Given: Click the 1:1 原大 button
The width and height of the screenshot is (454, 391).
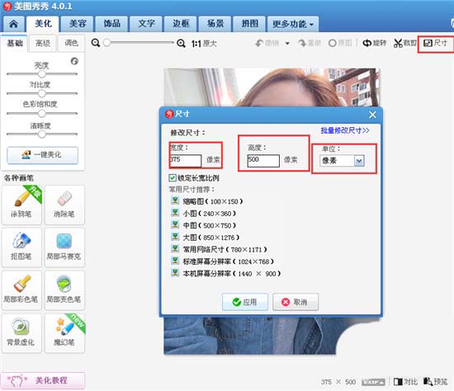Looking at the screenshot, I should click(x=204, y=44).
